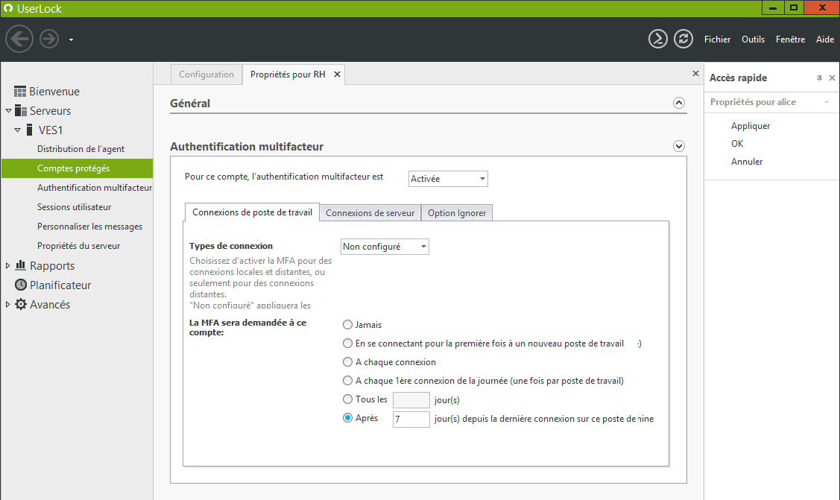Click the Bienvenue tree item
The image size is (840, 500).
[x=54, y=92]
